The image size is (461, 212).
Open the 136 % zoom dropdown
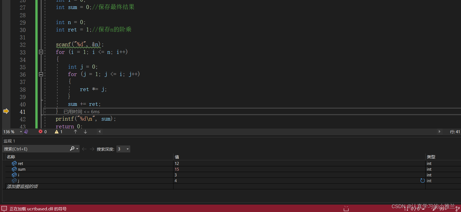click(x=21, y=132)
